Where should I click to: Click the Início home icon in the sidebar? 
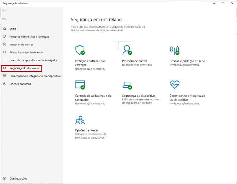(4, 29)
